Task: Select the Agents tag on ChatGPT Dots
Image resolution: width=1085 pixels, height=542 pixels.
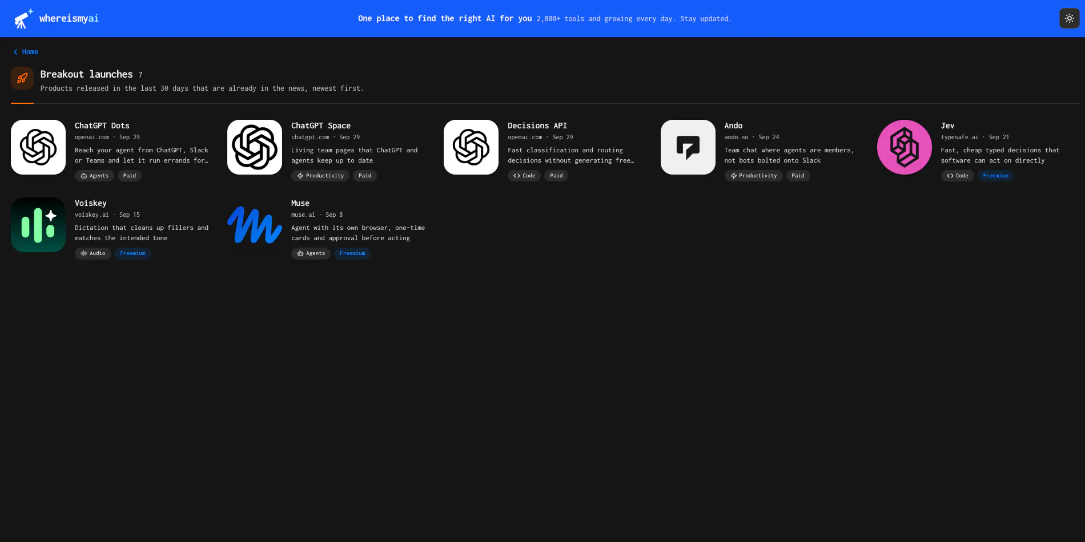Action: point(94,176)
